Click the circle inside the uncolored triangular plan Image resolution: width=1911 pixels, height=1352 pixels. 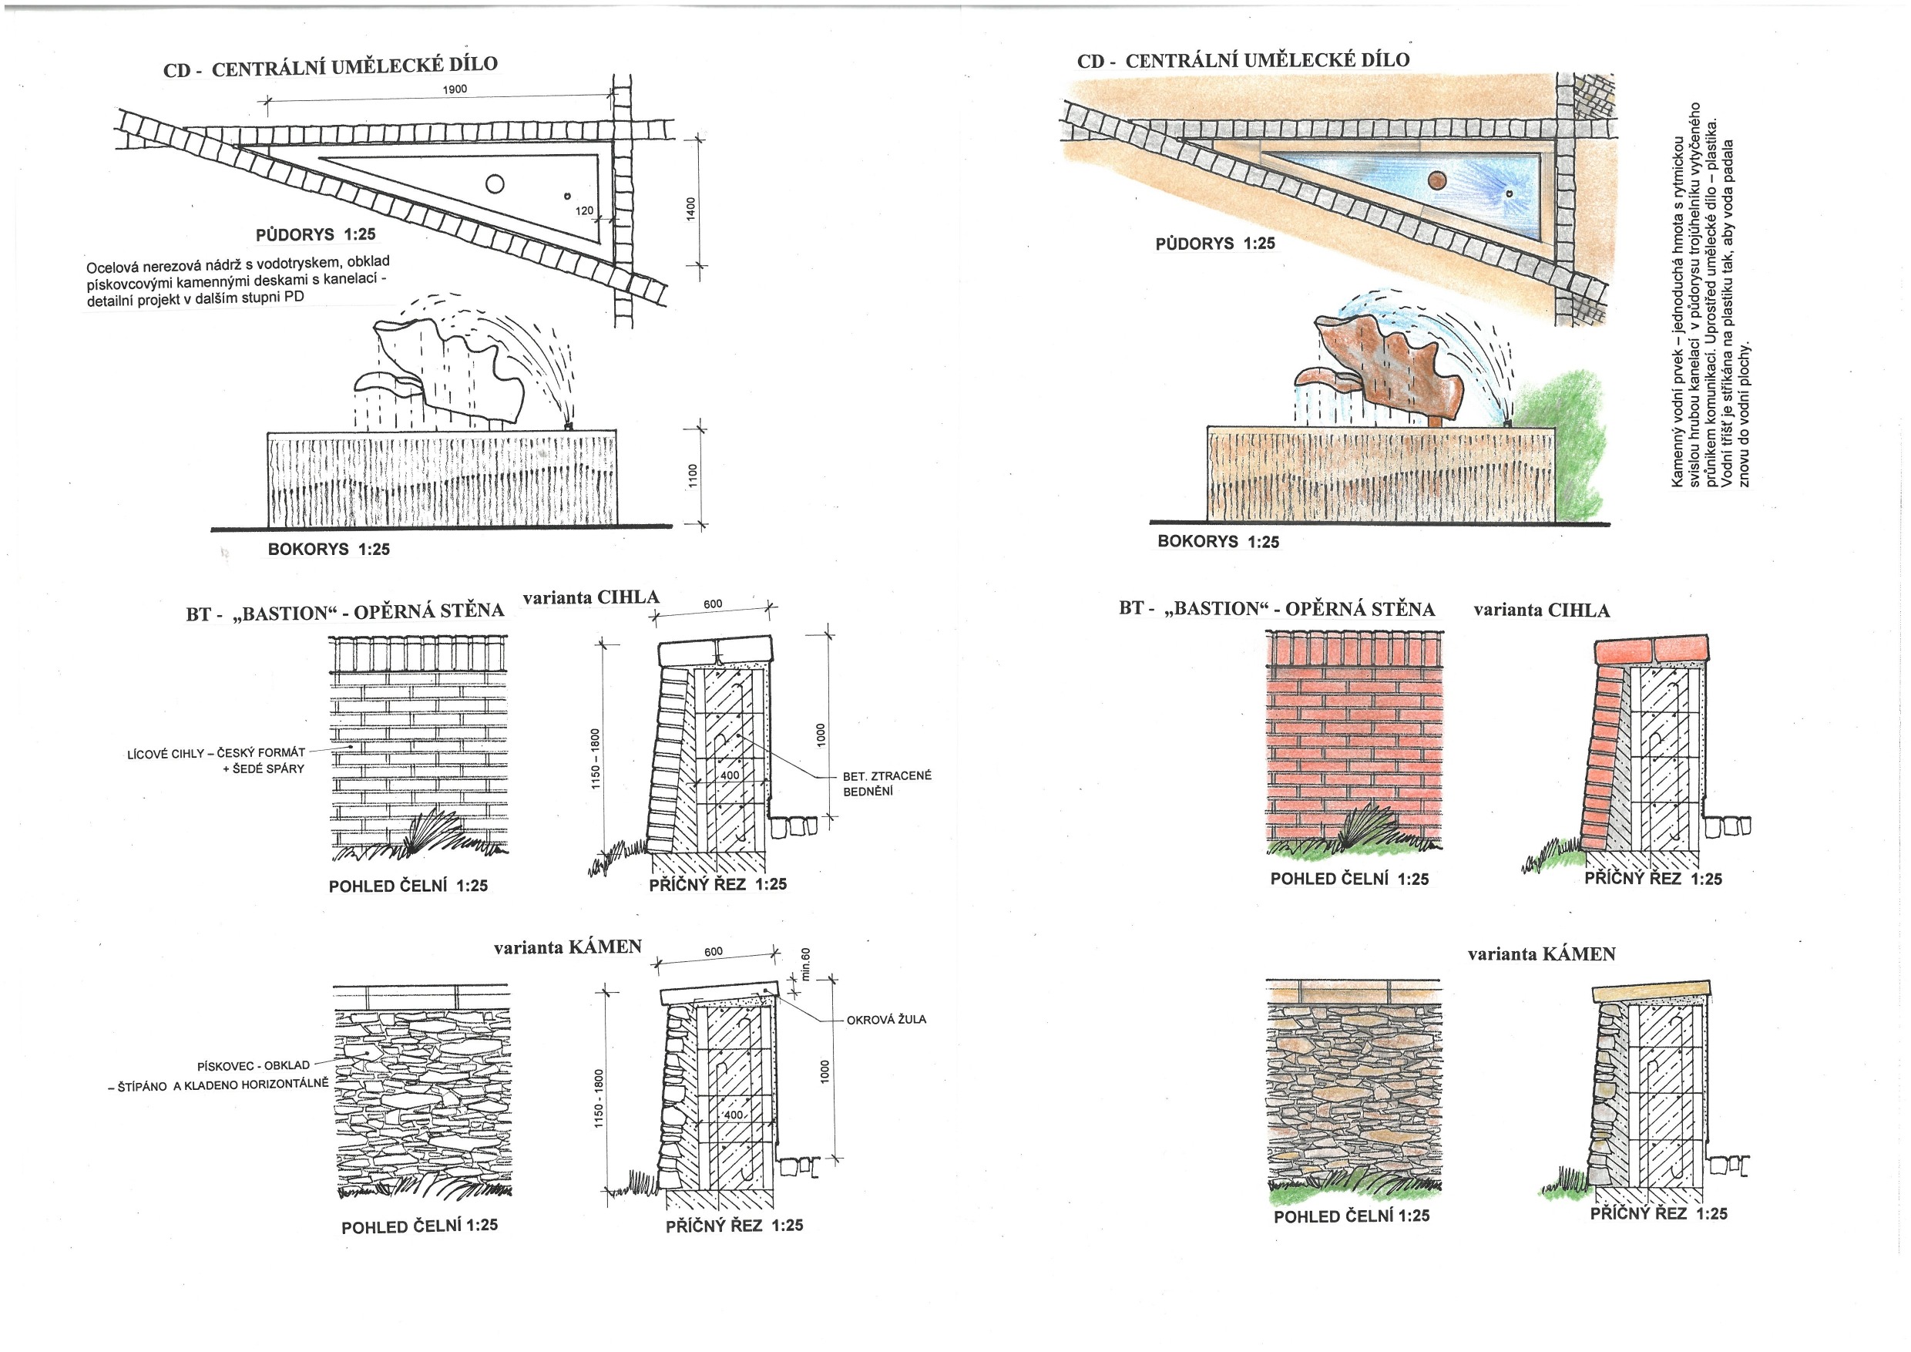(495, 183)
